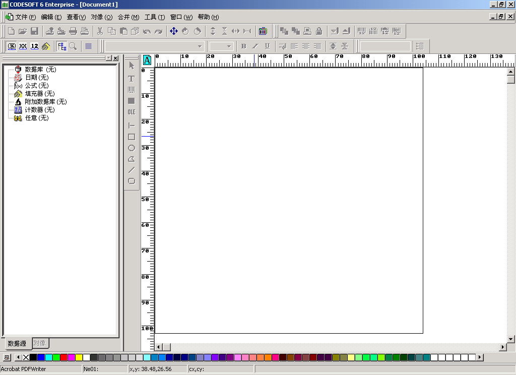Click the small icon left of the color palette
Viewport: 516px width, 375px height.
point(7,357)
